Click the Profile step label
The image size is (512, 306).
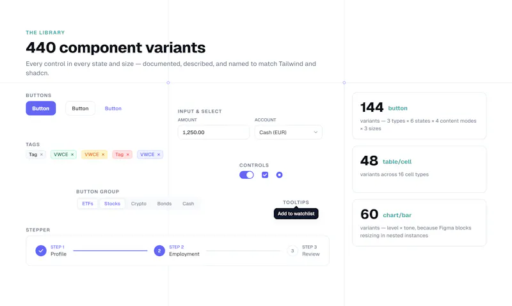coord(58,254)
